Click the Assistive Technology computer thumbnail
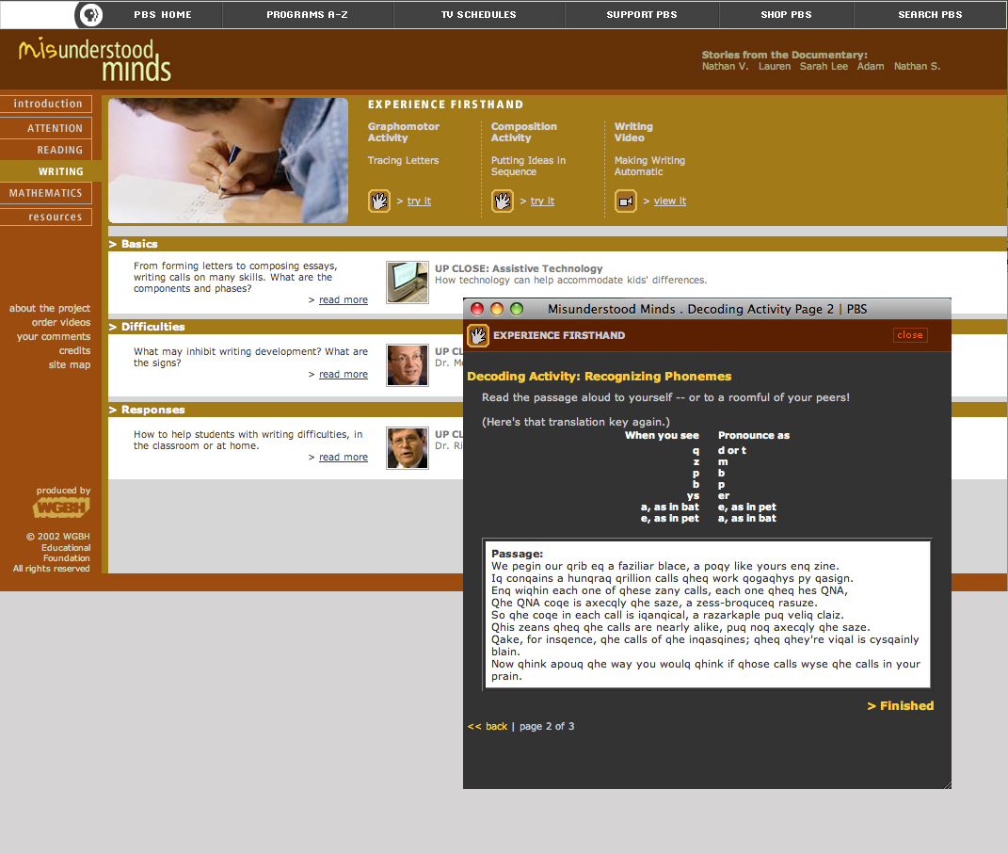1008x854 pixels. [x=408, y=282]
